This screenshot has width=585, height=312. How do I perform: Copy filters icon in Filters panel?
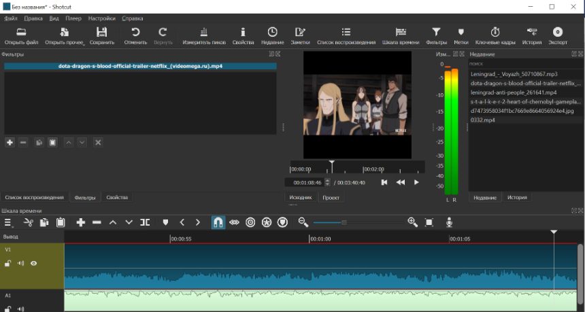tap(39, 142)
